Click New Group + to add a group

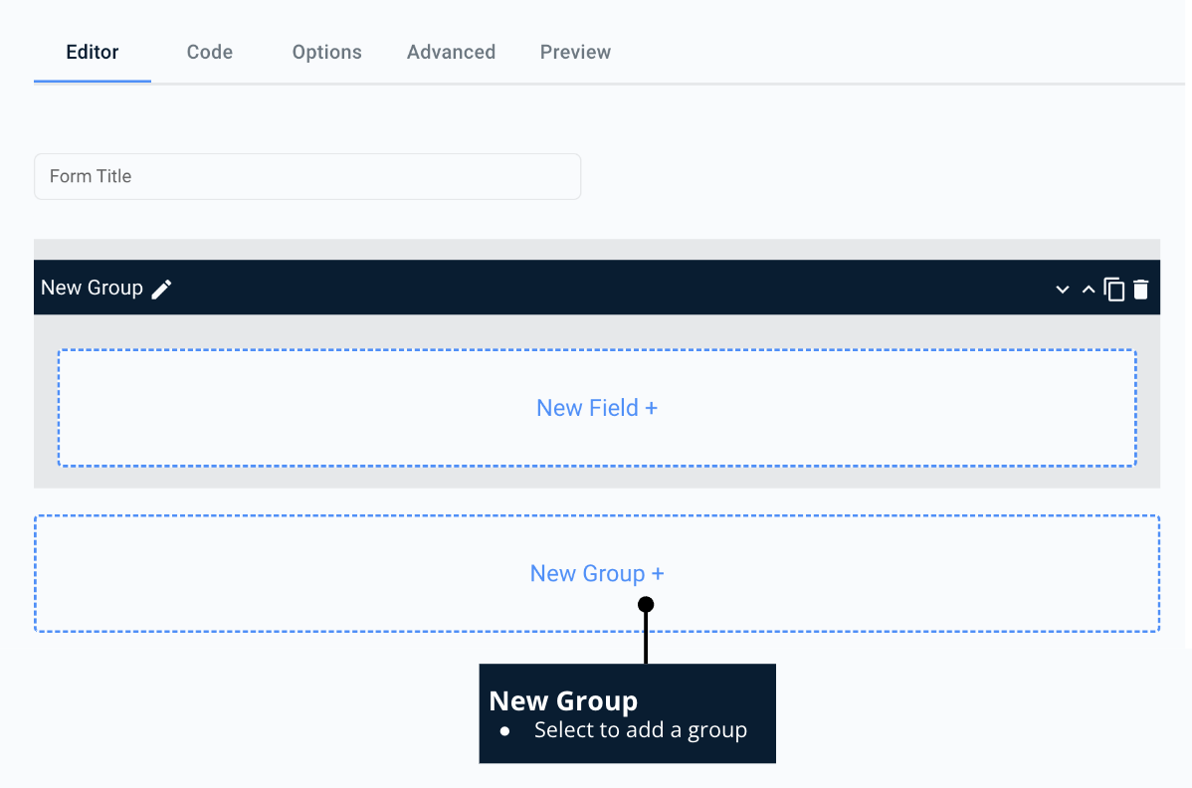pos(597,573)
